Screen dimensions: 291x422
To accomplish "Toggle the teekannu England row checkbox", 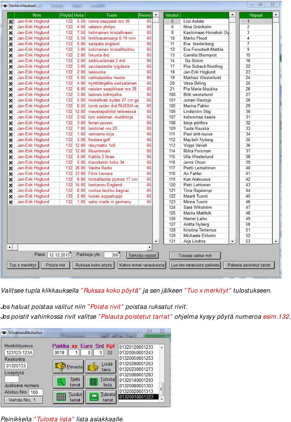I will coord(11,185).
